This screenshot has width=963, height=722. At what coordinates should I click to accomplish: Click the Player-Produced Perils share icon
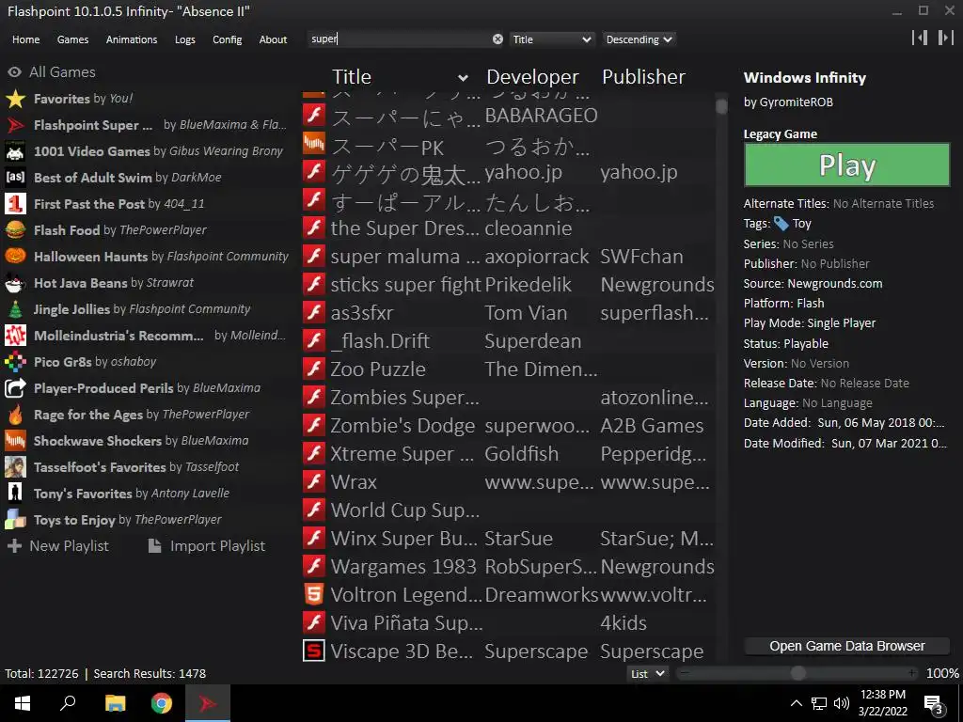coord(15,388)
